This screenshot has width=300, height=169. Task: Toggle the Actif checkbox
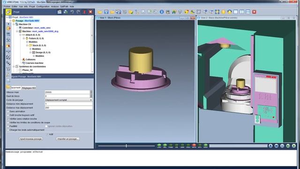click(47, 134)
